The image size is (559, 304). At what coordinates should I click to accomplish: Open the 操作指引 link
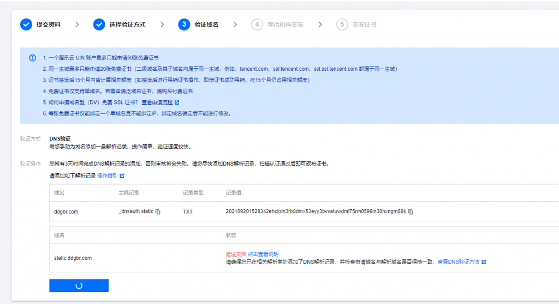[x=108, y=176]
